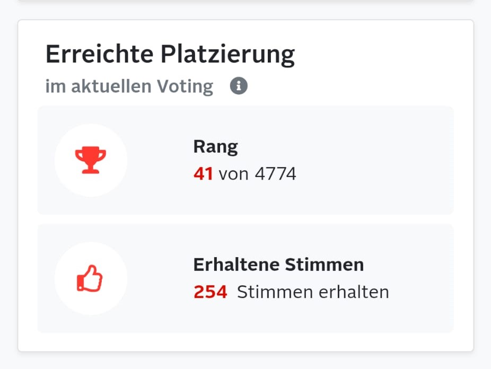This screenshot has width=491, height=369.
Task: Select the "Erreichte Platzierung" heading
Action: pos(170,54)
